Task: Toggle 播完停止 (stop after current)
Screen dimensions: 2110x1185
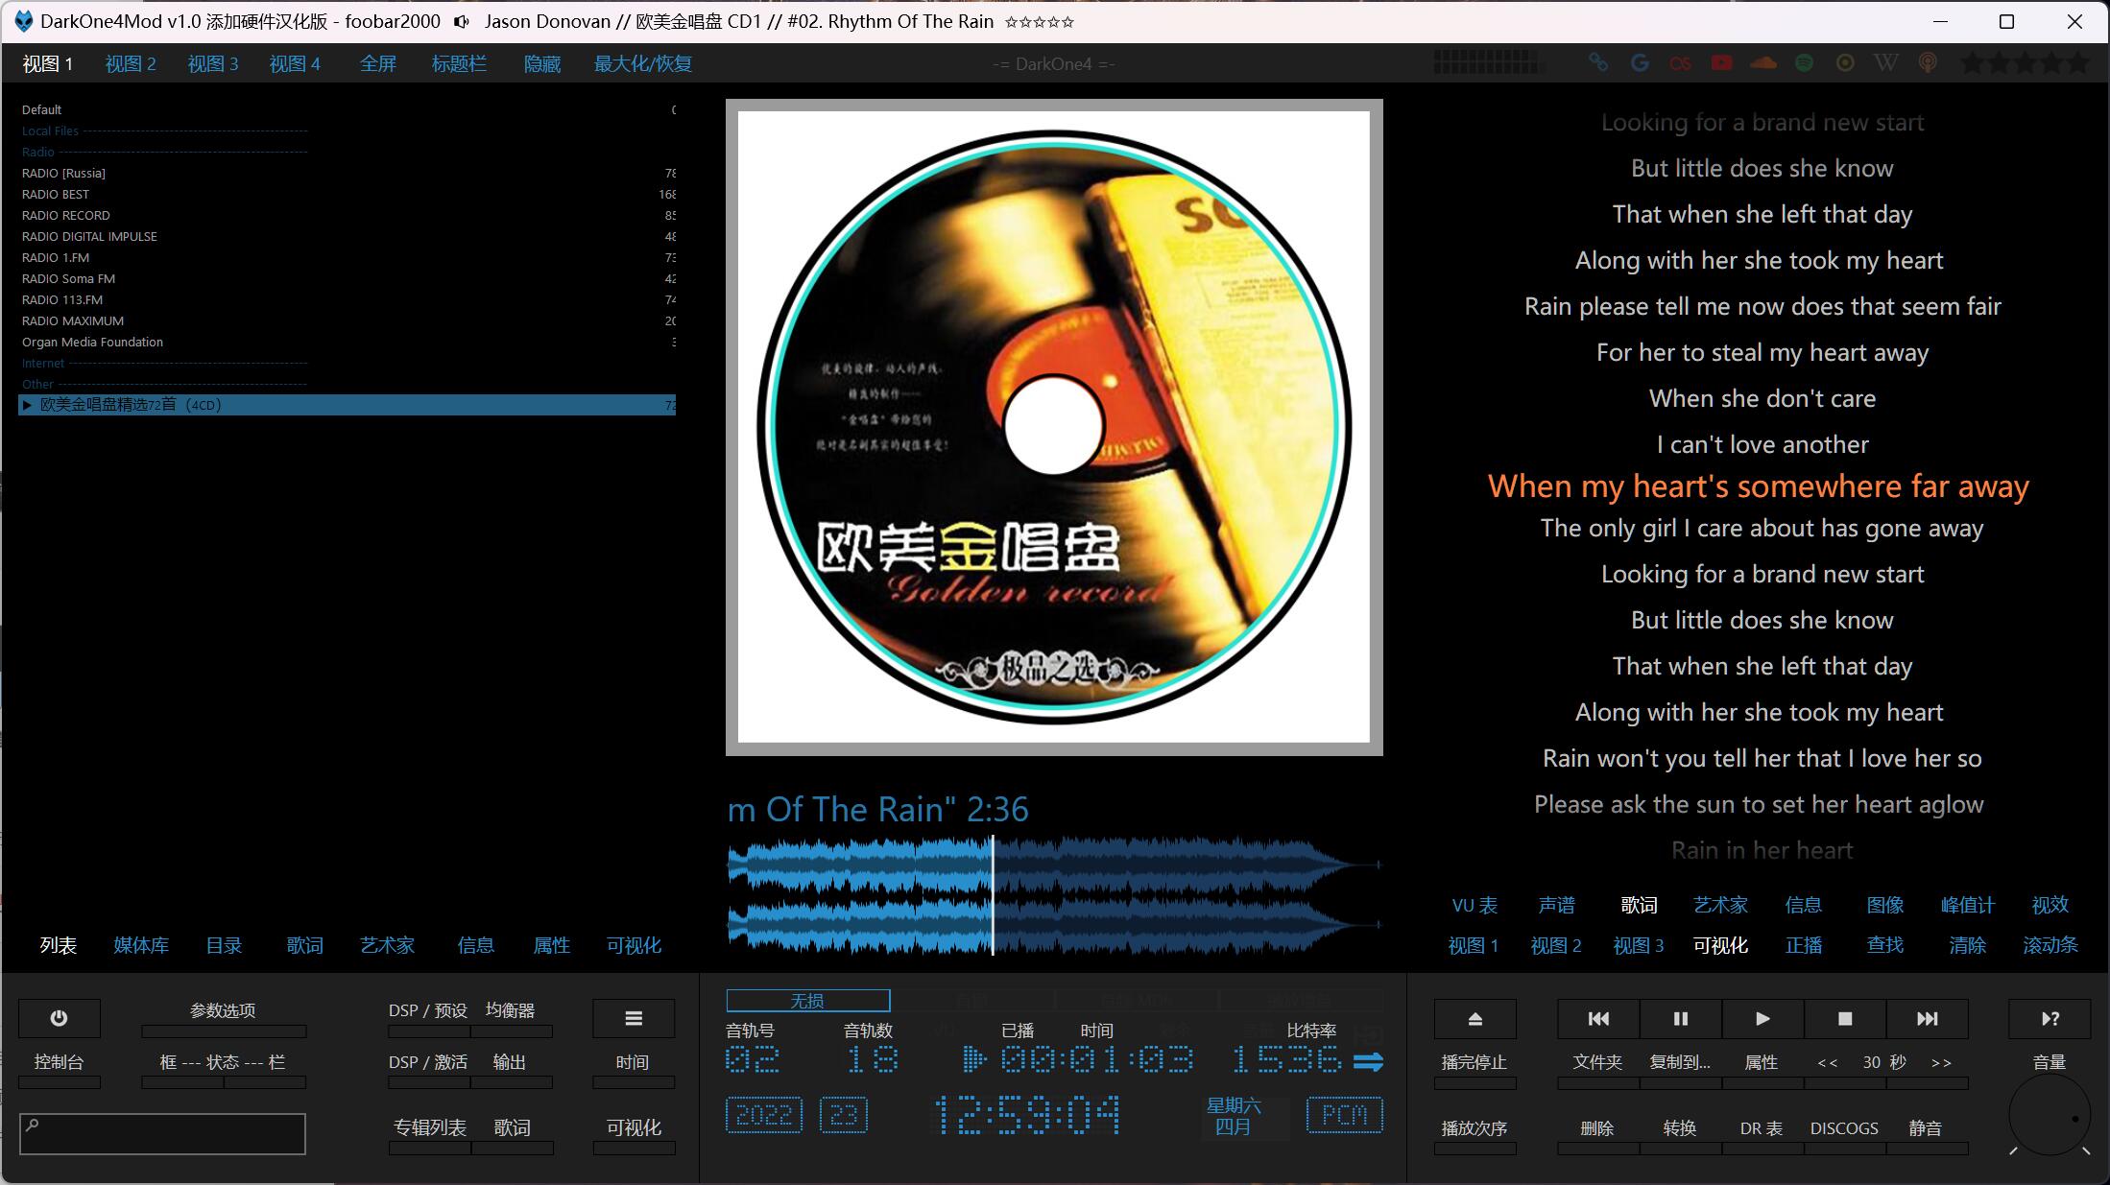Action: pos(1475,1069)
